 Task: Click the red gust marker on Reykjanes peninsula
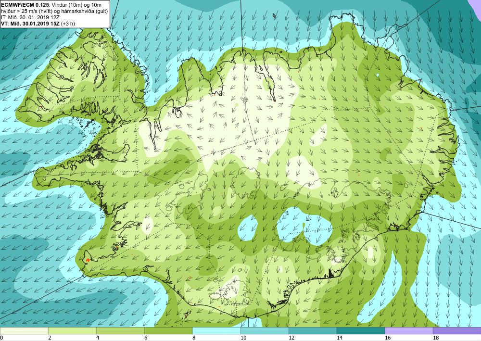coord(88,260)
